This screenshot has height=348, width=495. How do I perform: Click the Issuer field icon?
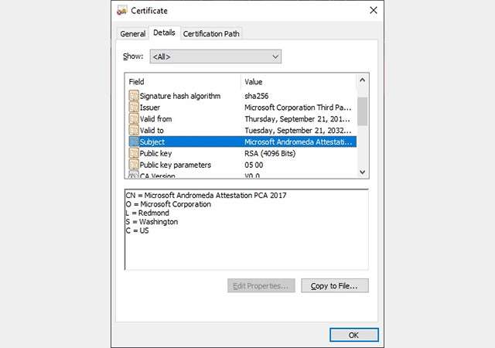click(x=134, y=107)
